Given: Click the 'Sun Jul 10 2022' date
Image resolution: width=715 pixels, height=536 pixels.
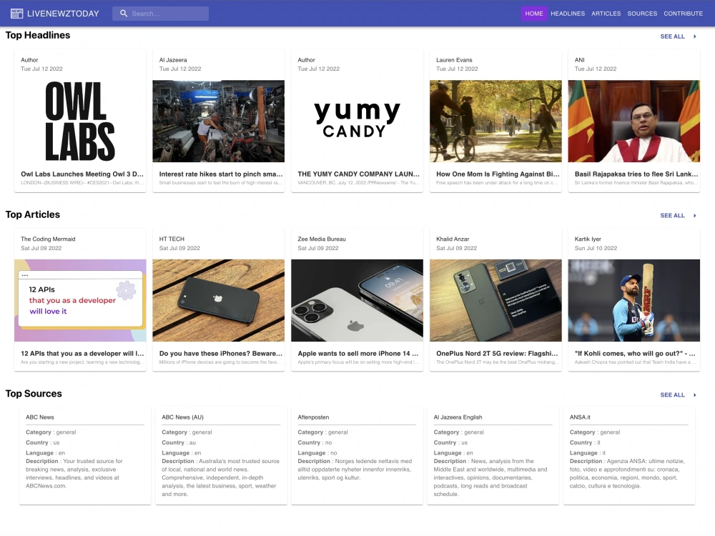Looking at the screenshot, I should click(x=596, y=248).
